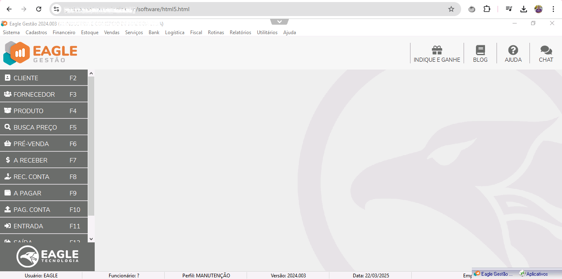This screenshot has width=562, height=279.
Task: Open the Rotinas menu
Action: 216,33
